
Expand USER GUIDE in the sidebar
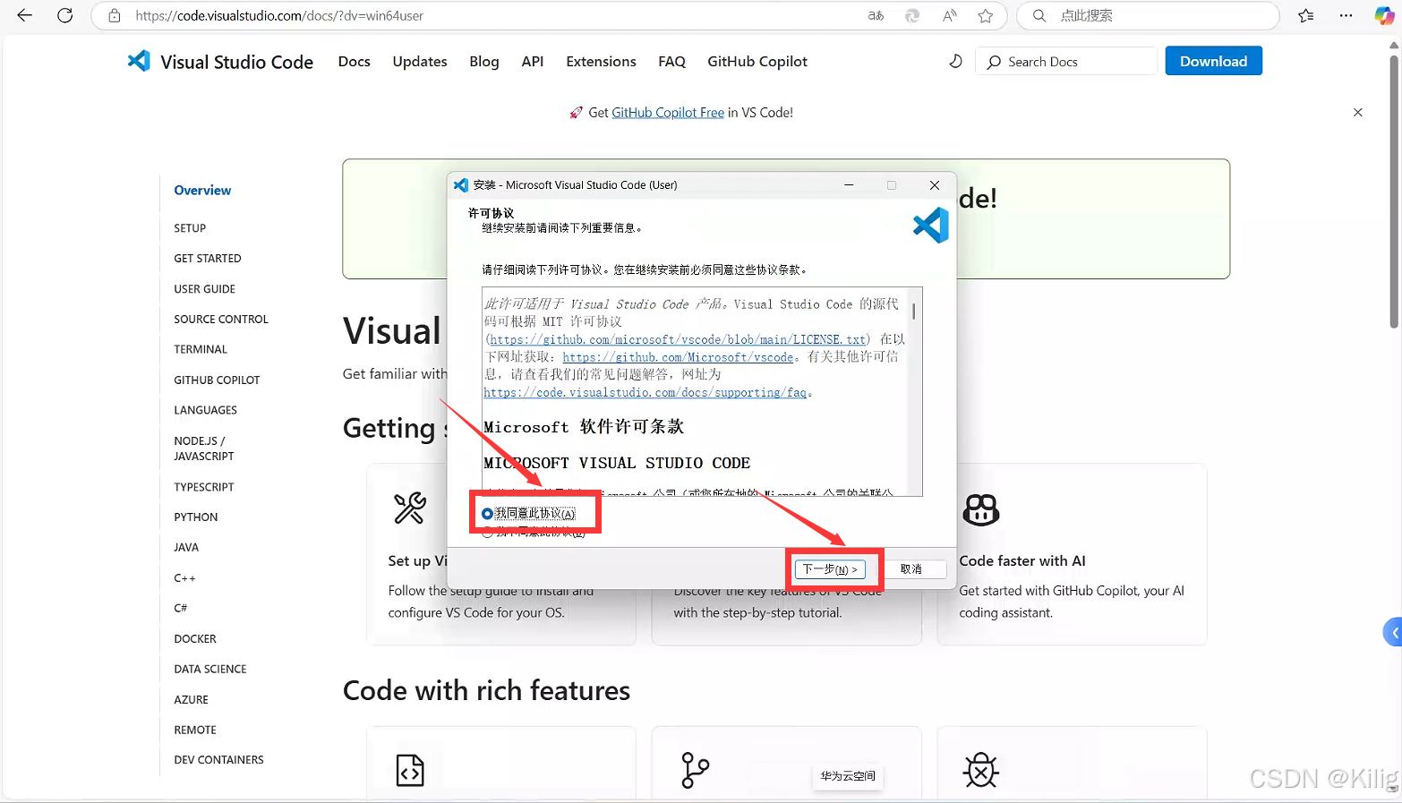204,289
